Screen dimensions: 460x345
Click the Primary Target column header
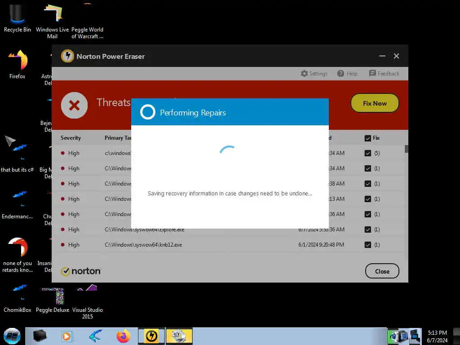point(118,138)
